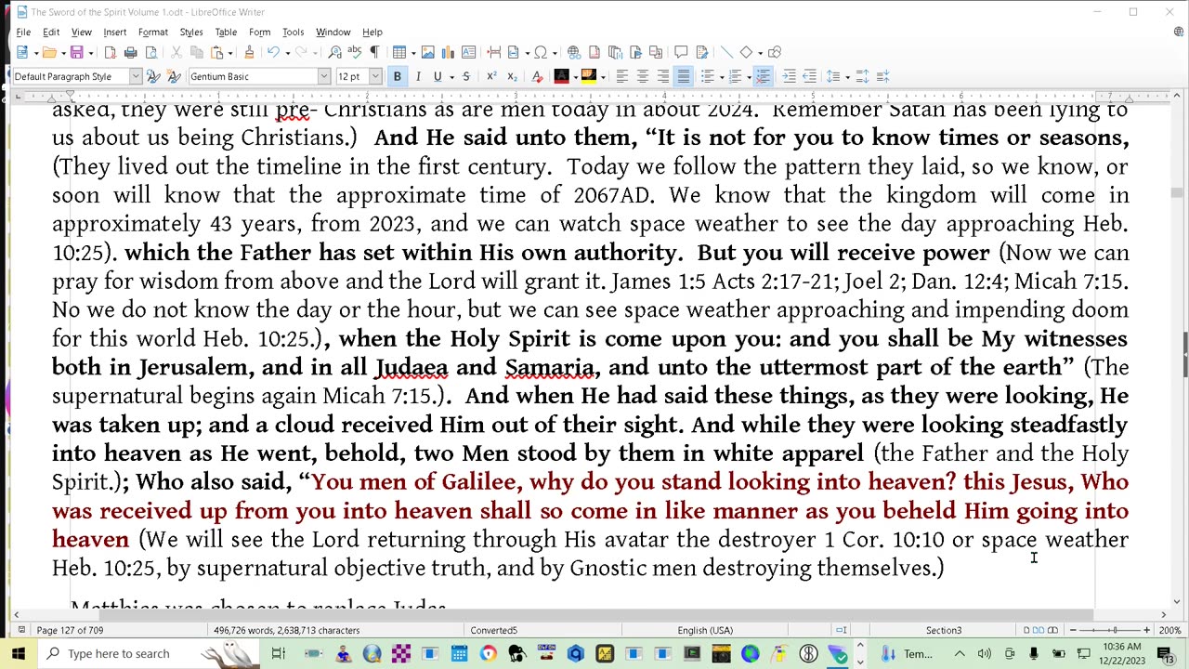The height and width of the screenshot is (669, 1189).
Task: Insert a page break
Action: [493, 52]
